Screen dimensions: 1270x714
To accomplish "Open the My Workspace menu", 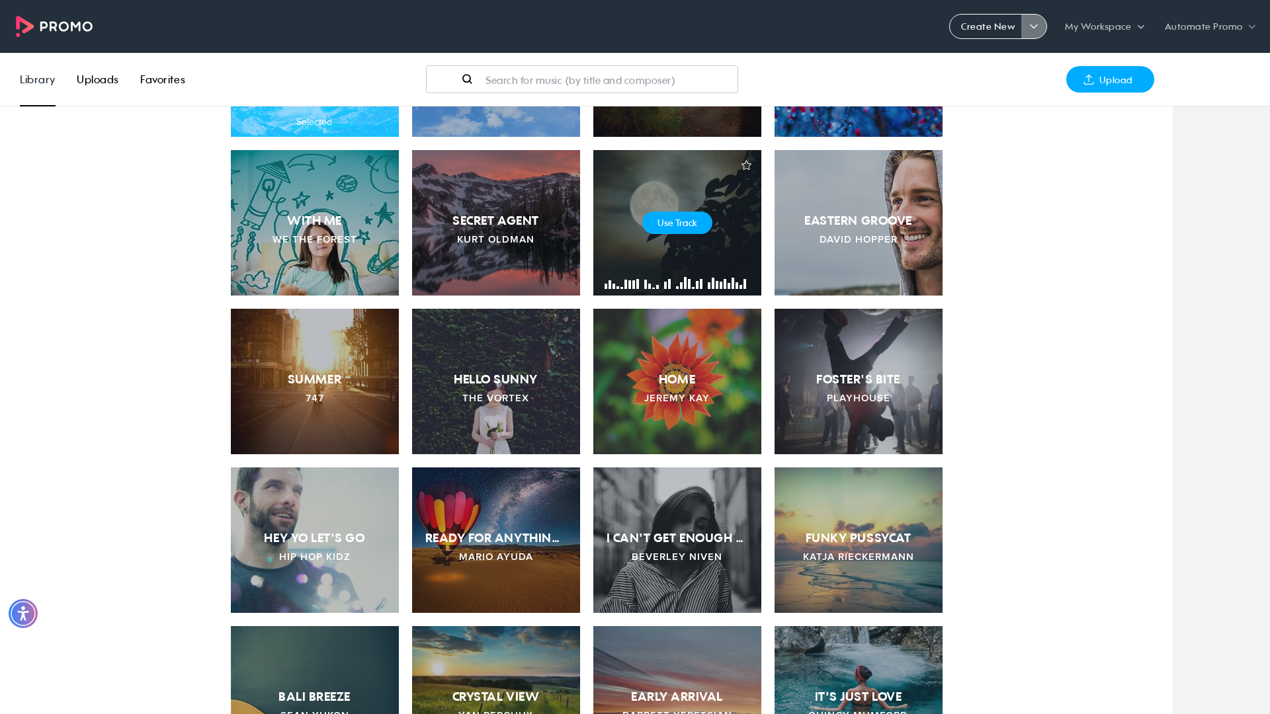I will point(1105,26).
